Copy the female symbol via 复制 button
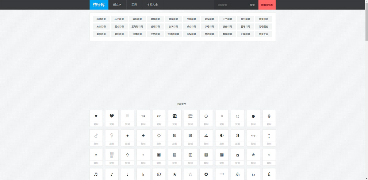Image resolution: width=368 pixels, height=180 pixels. 112,144
